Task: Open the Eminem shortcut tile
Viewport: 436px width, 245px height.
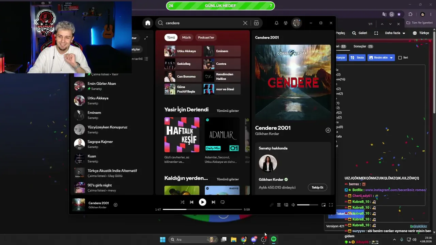Action: pyautogui.click(x=222, y=51)
